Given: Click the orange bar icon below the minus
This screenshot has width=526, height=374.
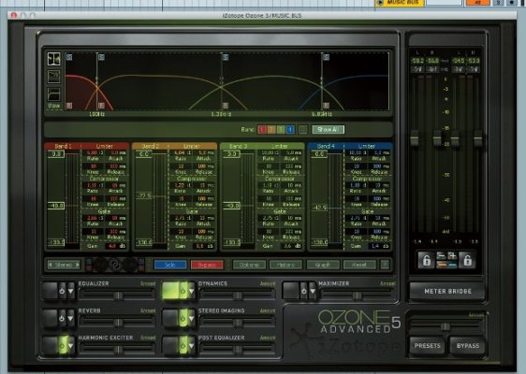Looking at the screenshot, I should click(441, 265).
